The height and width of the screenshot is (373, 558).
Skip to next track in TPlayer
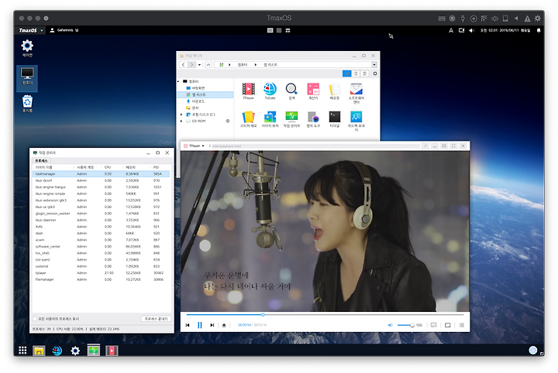pos(212,325)
